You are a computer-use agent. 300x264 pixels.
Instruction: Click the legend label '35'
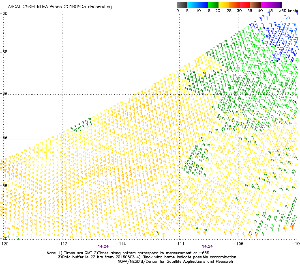[250, 11]
